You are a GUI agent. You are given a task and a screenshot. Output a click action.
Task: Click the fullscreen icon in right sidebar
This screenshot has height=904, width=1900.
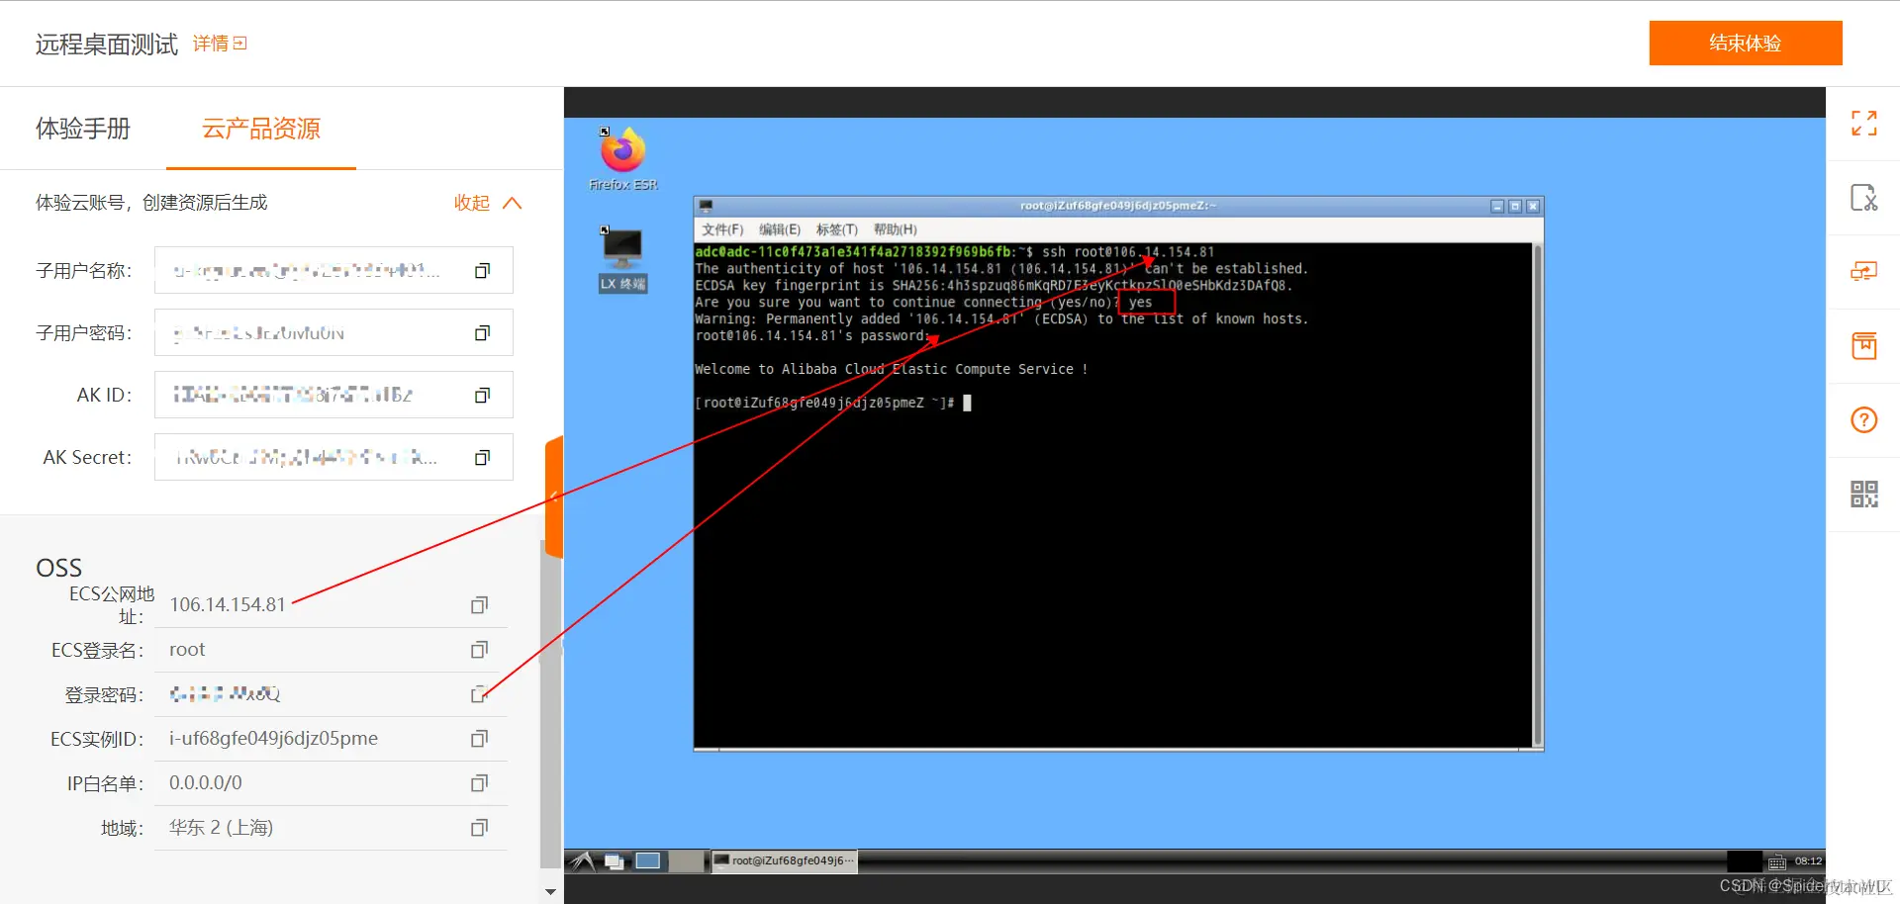1863,124
